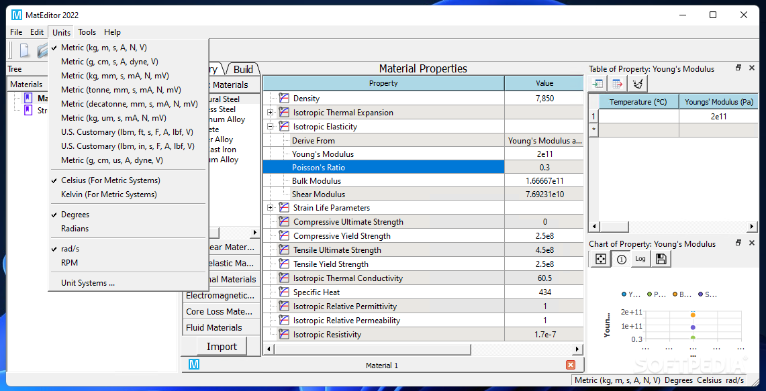Click Specific Heat chart icon
The image size is (766, 391).
(x=284, y=292)
